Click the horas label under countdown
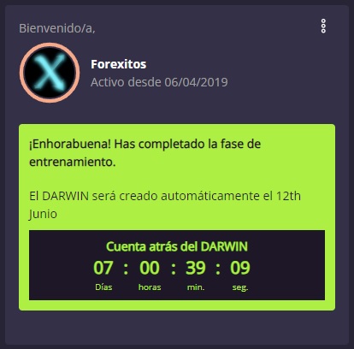The height and width of the screenshot is (349, 354). (150, 287)
